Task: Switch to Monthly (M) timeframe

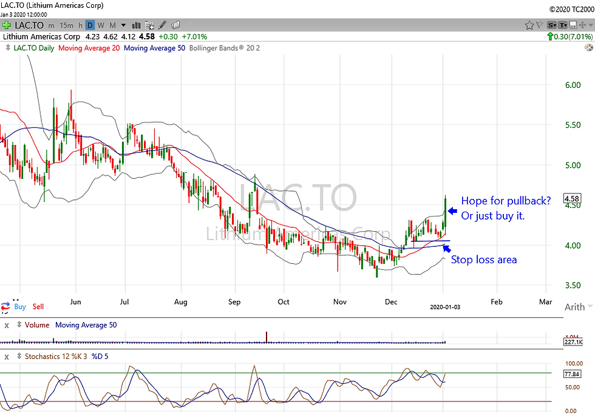Action: click(113, 25)
